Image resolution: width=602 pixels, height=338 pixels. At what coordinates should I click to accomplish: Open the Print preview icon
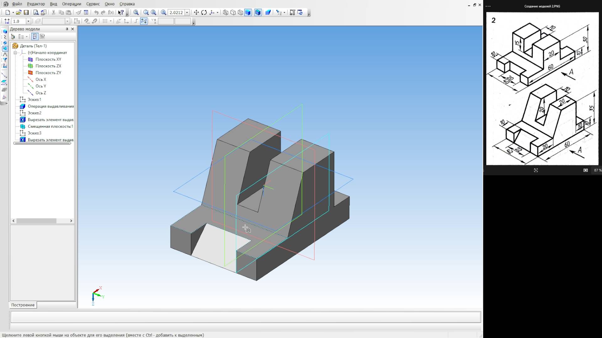(x=36, y=13)
